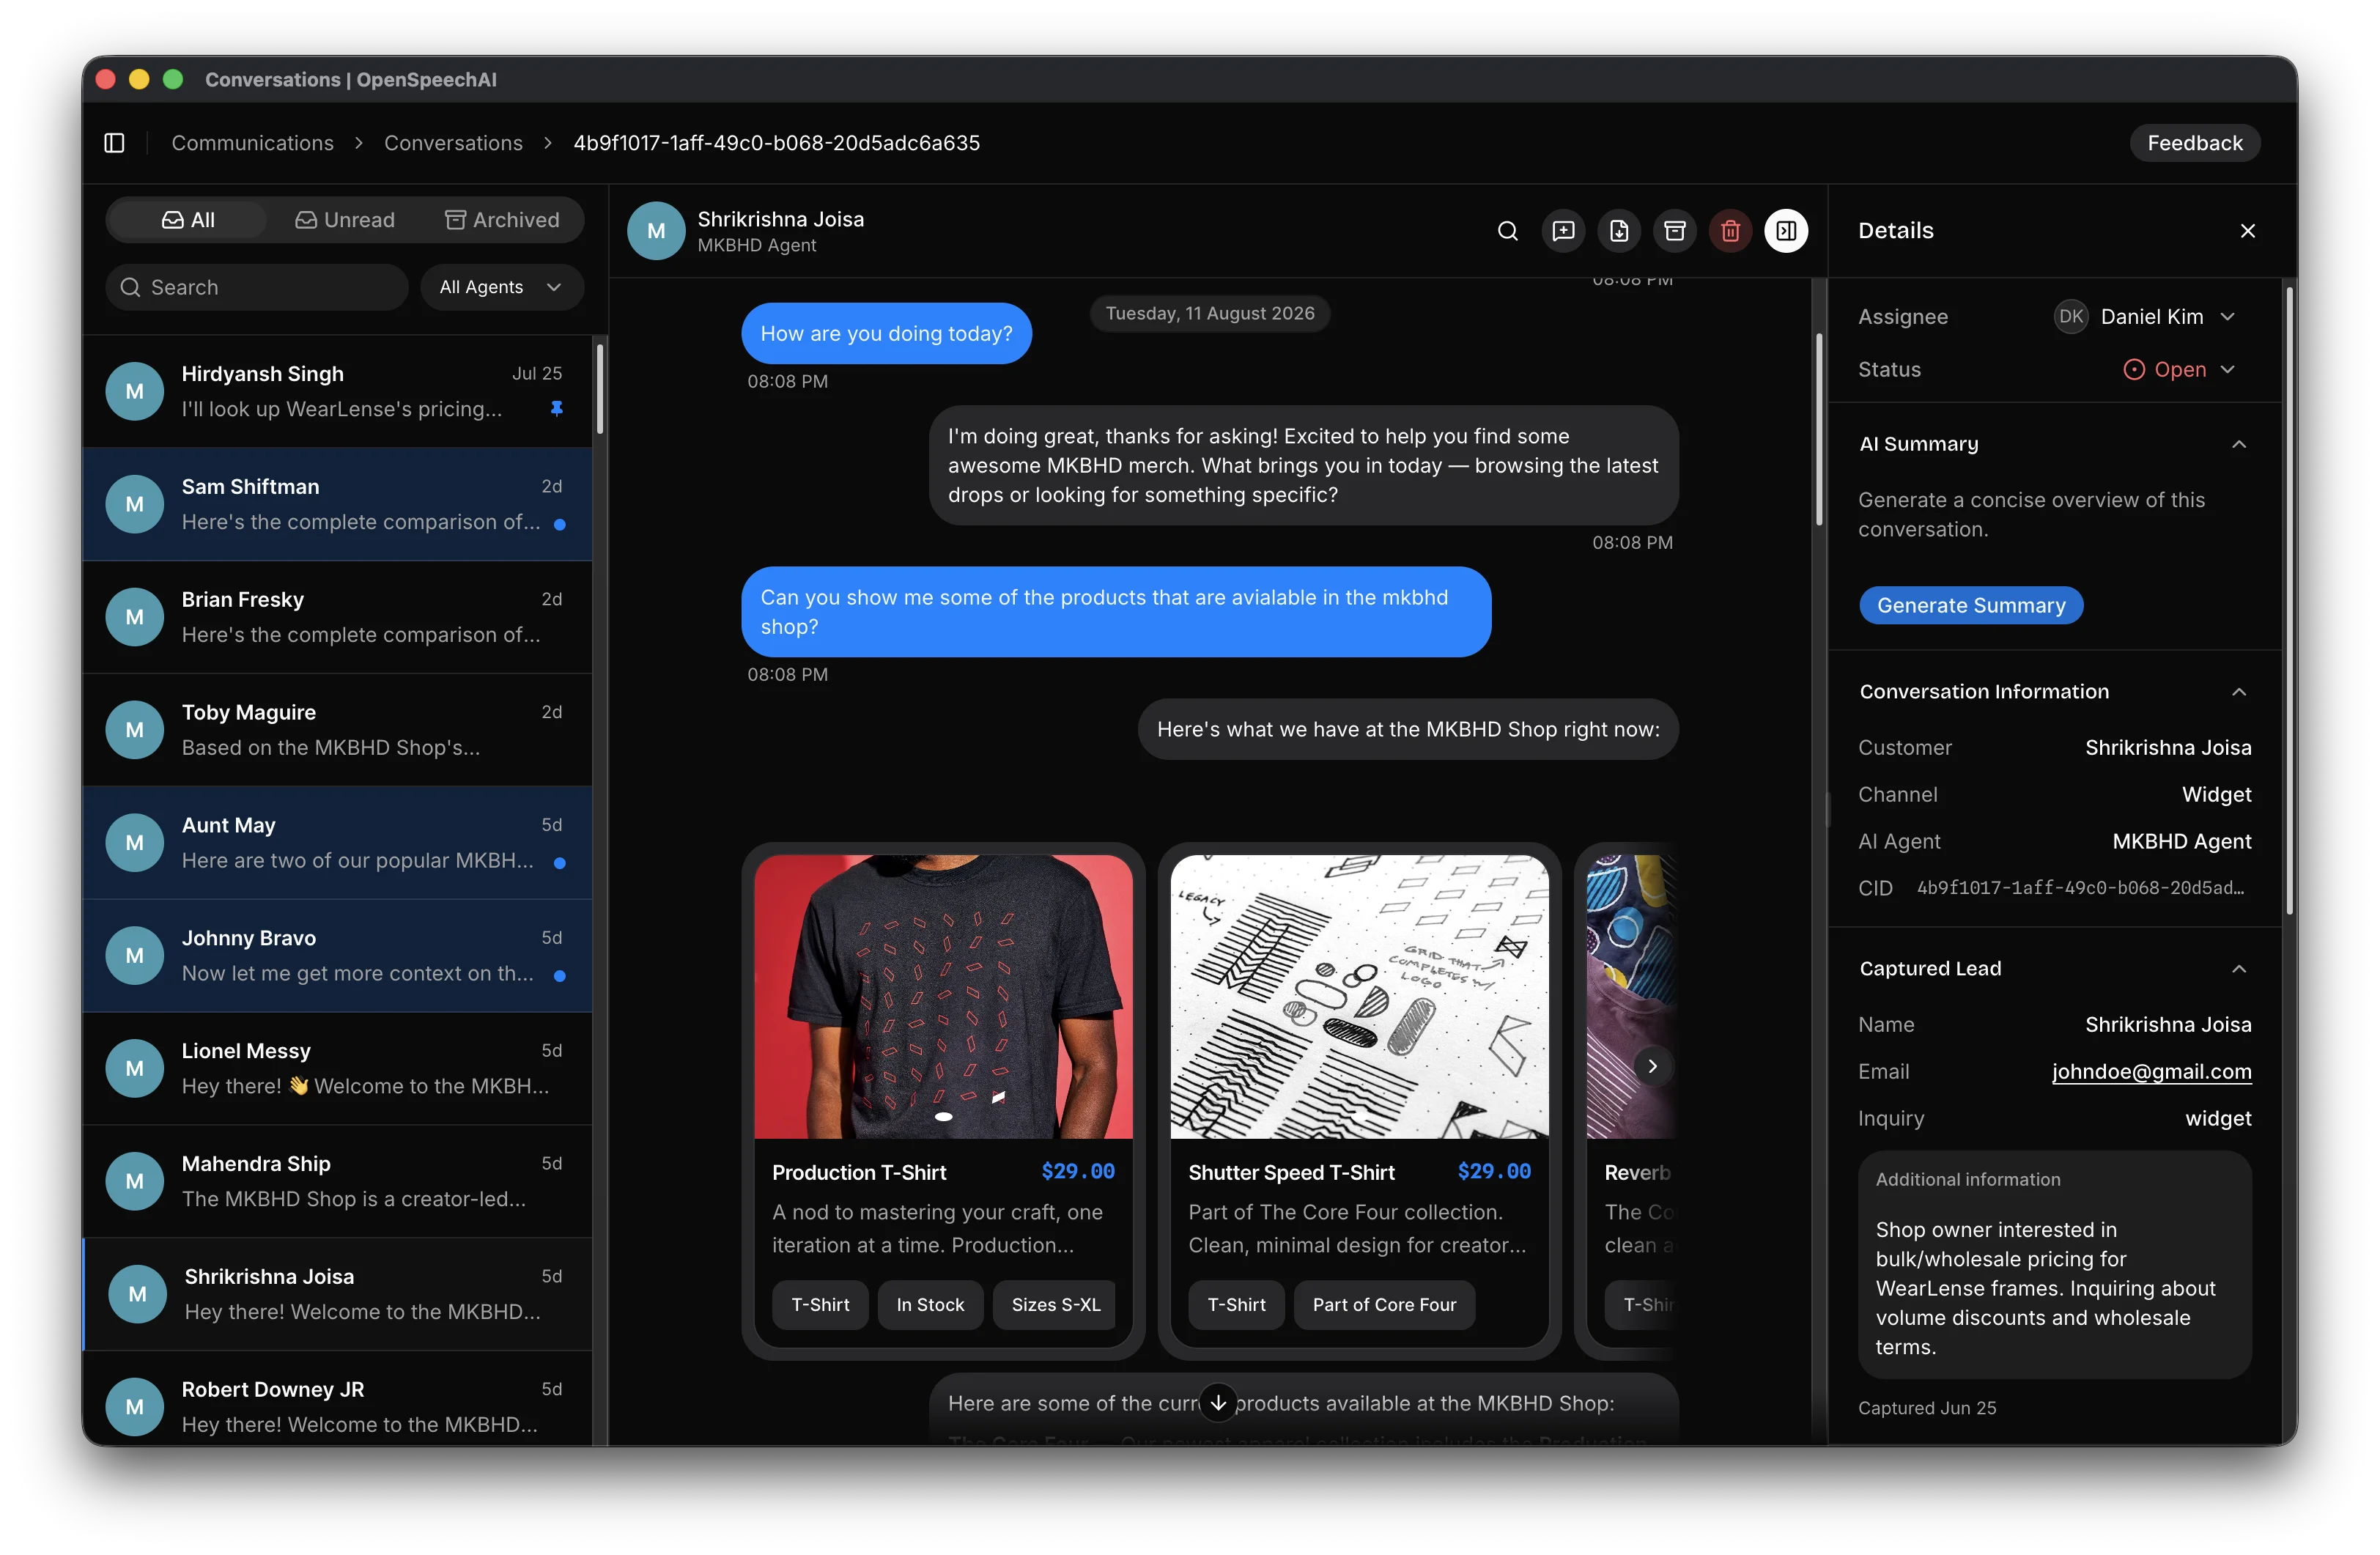Click the DK assignee avatar
Viewport: 2380px width, 1555px height.
pos(2070,317)
